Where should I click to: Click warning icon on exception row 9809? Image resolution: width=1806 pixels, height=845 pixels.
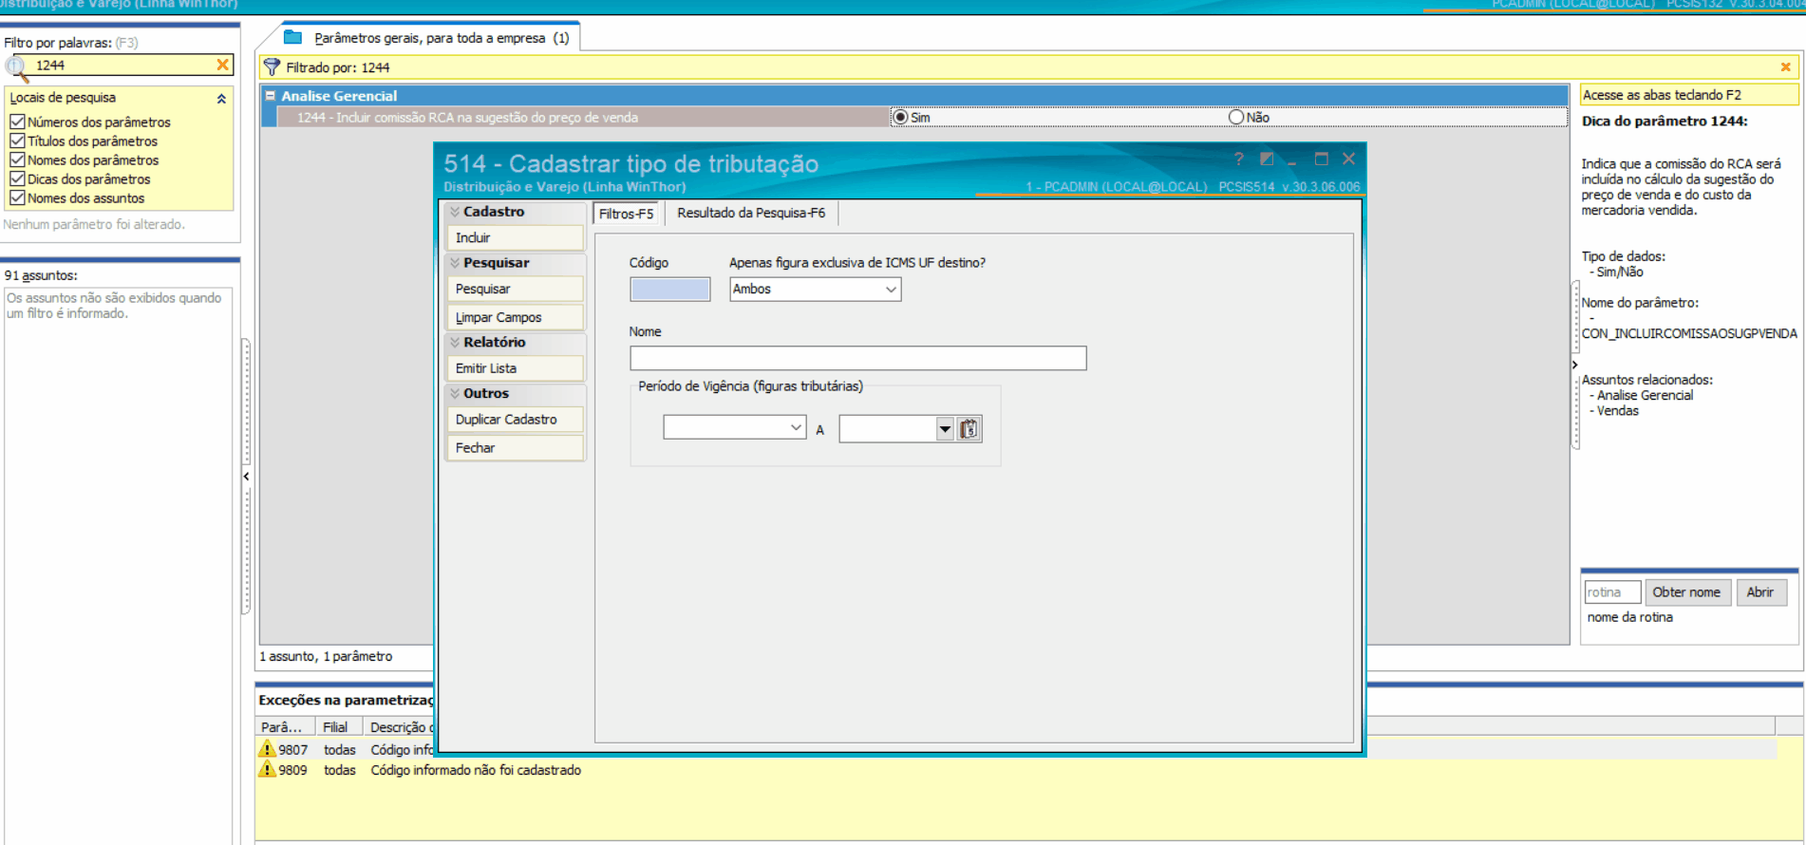[x=268, y=769]
